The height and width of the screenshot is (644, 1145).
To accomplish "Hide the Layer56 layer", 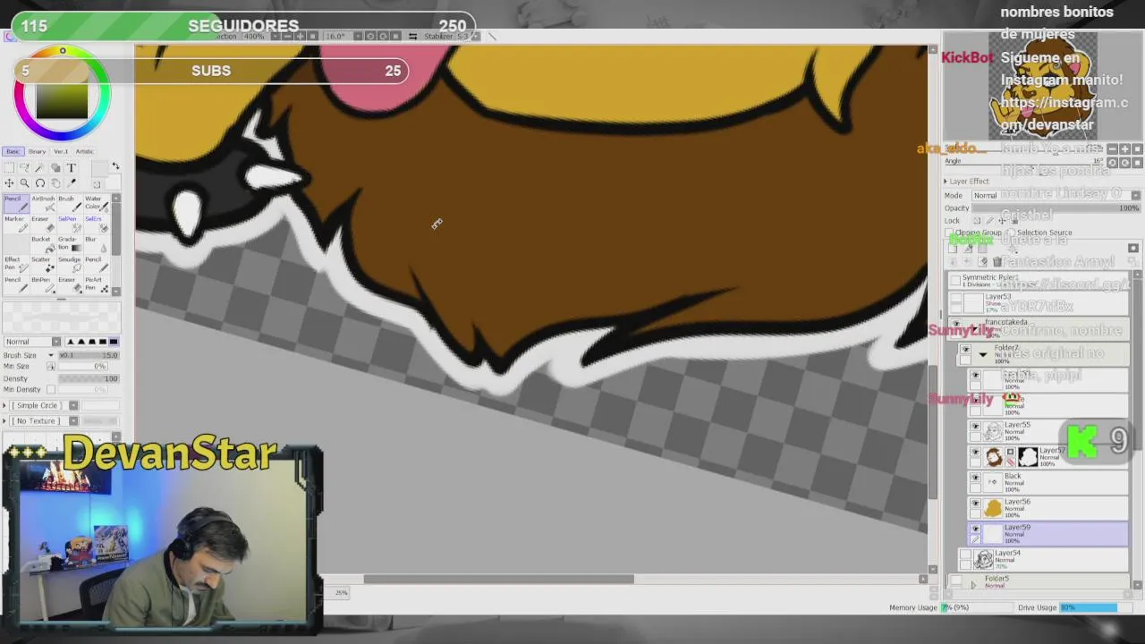I will pos(975,504).
